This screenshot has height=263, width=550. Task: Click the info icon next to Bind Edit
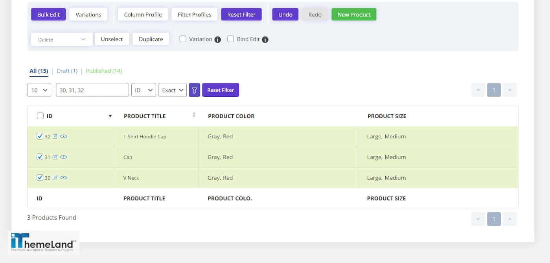point(265,39)
